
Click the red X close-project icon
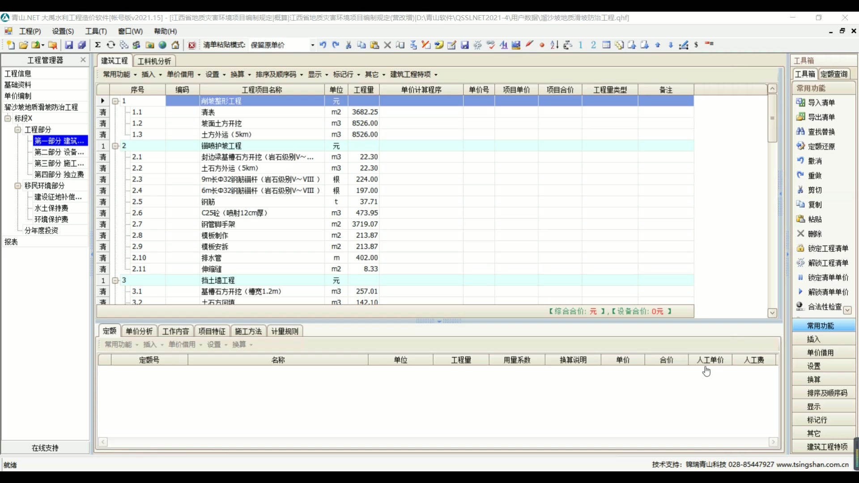click(192, 45)
